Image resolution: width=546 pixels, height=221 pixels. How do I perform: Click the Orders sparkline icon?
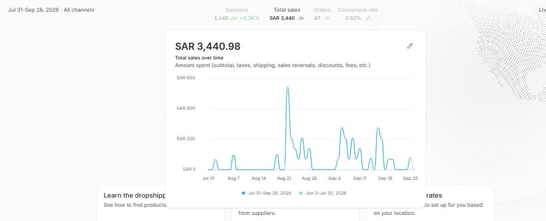326,18
